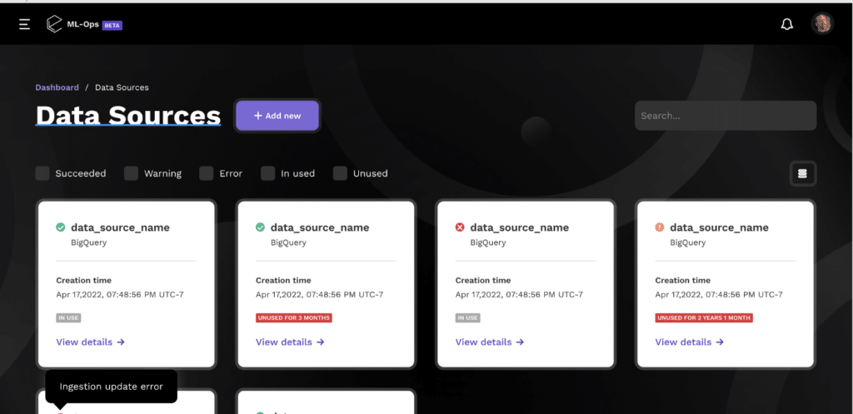Switch to list view layout icon
This screenshot has height=414, width=853.
point(802,173)
